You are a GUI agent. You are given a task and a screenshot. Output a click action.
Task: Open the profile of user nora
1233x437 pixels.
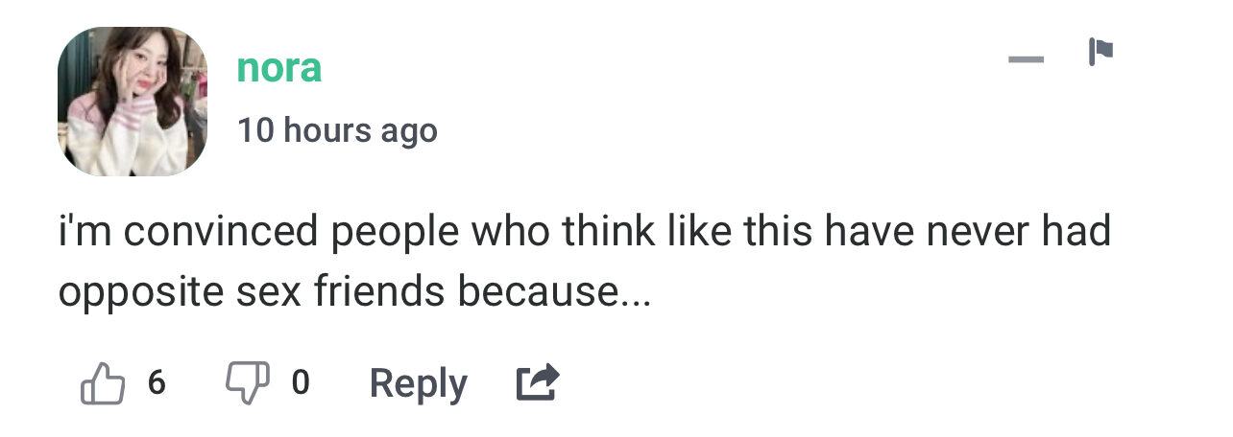278,68
